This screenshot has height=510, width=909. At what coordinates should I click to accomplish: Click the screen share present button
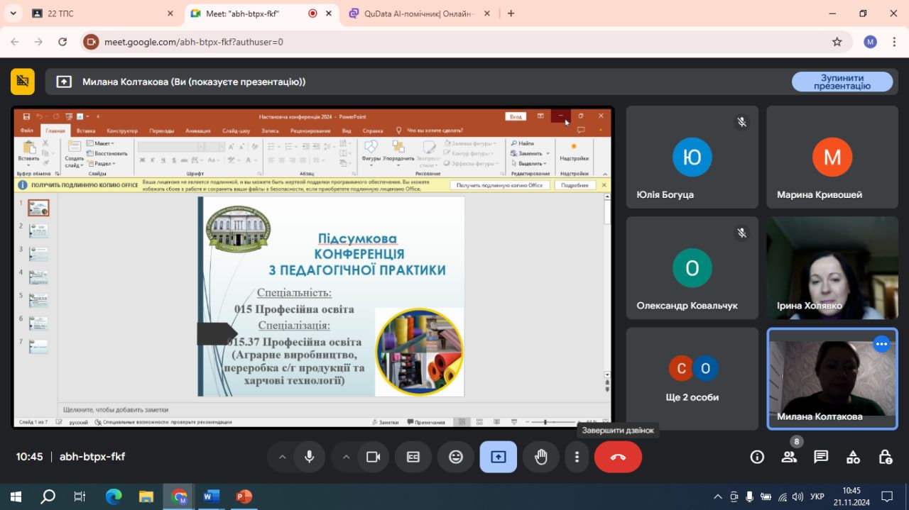coord(498,457)
